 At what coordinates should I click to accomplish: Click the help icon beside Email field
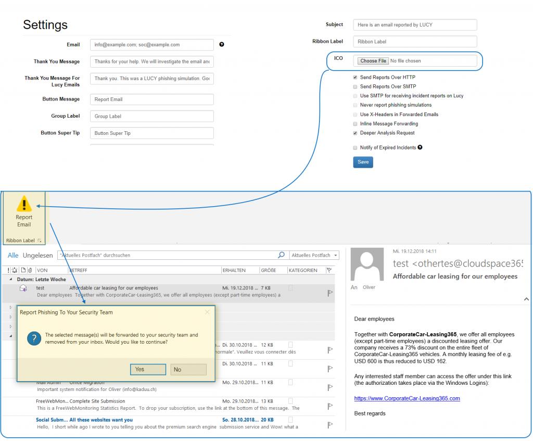(x=222, y=45)
